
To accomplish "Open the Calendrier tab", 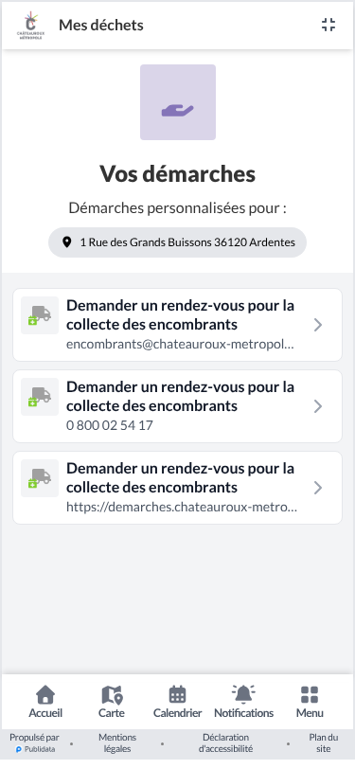I will click(178, 702).
